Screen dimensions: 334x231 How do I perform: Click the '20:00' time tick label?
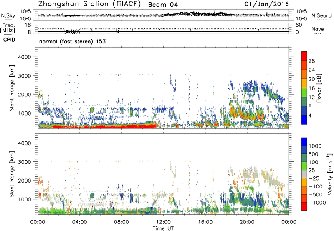coord(247,222)
